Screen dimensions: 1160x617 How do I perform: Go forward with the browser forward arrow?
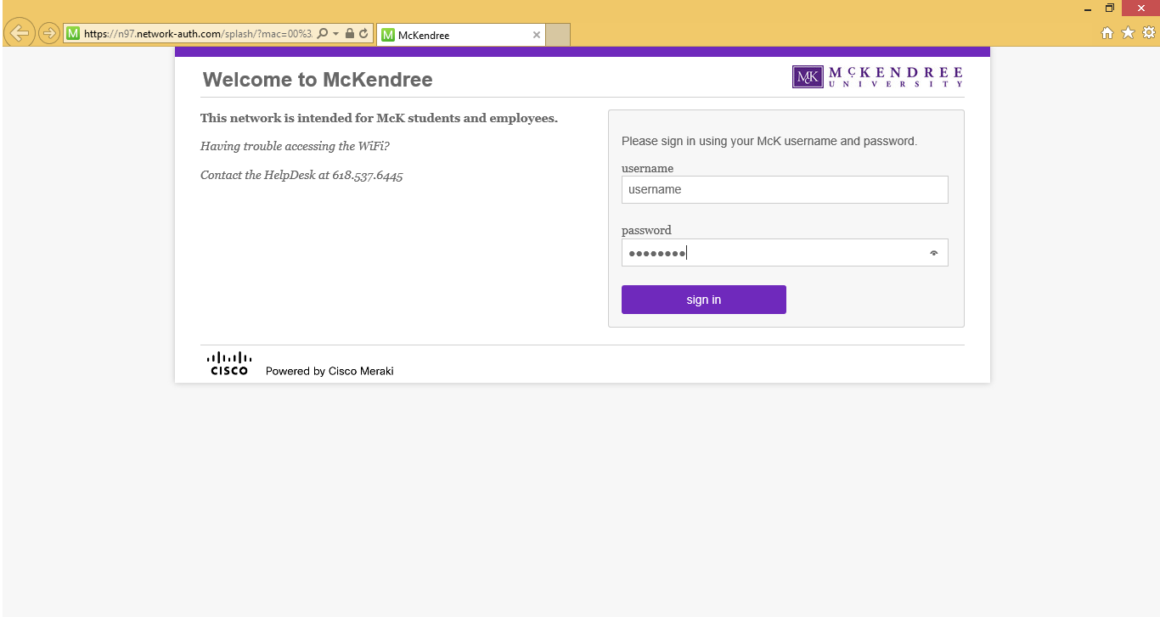click(x=49, y=34)
